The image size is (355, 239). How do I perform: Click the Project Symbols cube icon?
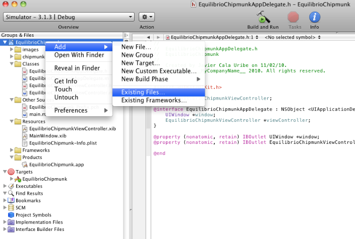click(11, 215)
